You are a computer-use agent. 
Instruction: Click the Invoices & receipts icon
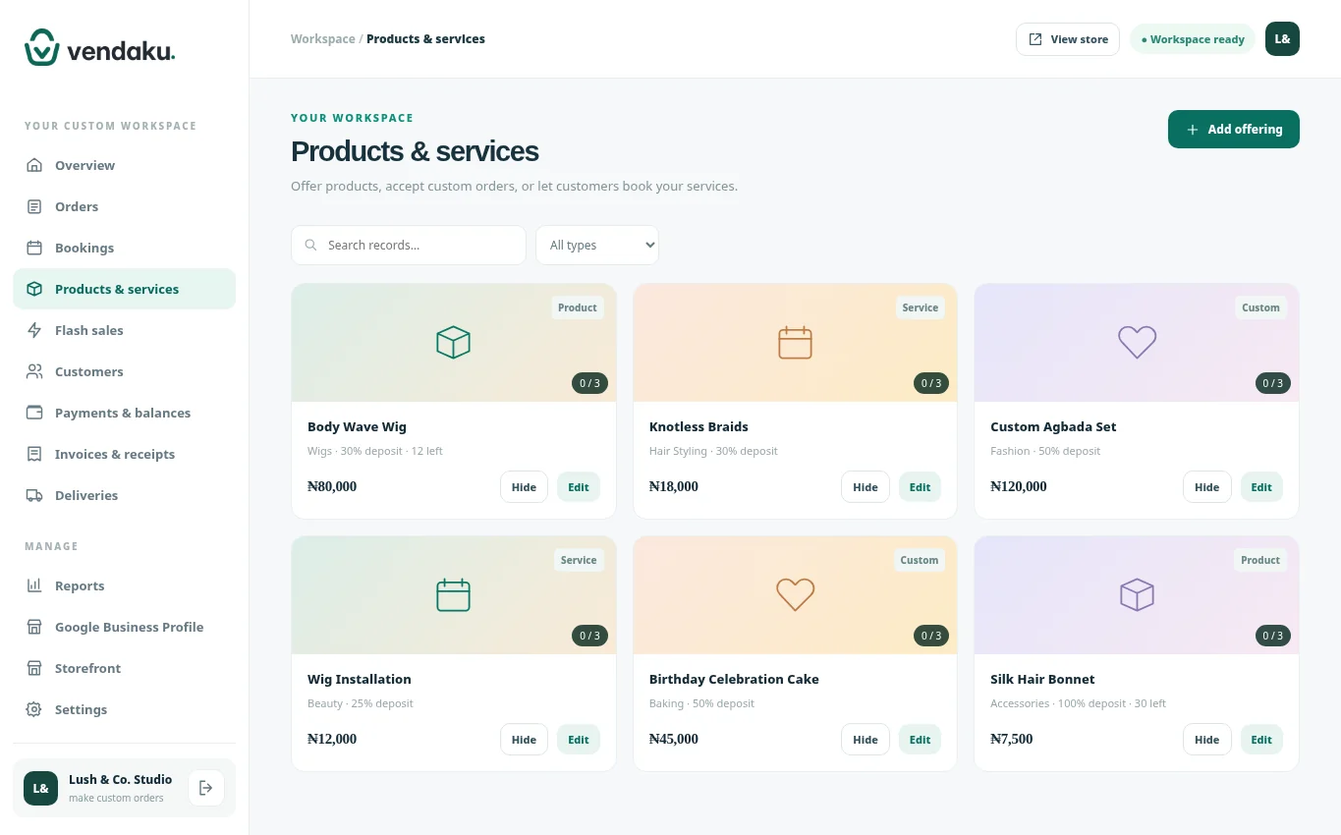34,454
